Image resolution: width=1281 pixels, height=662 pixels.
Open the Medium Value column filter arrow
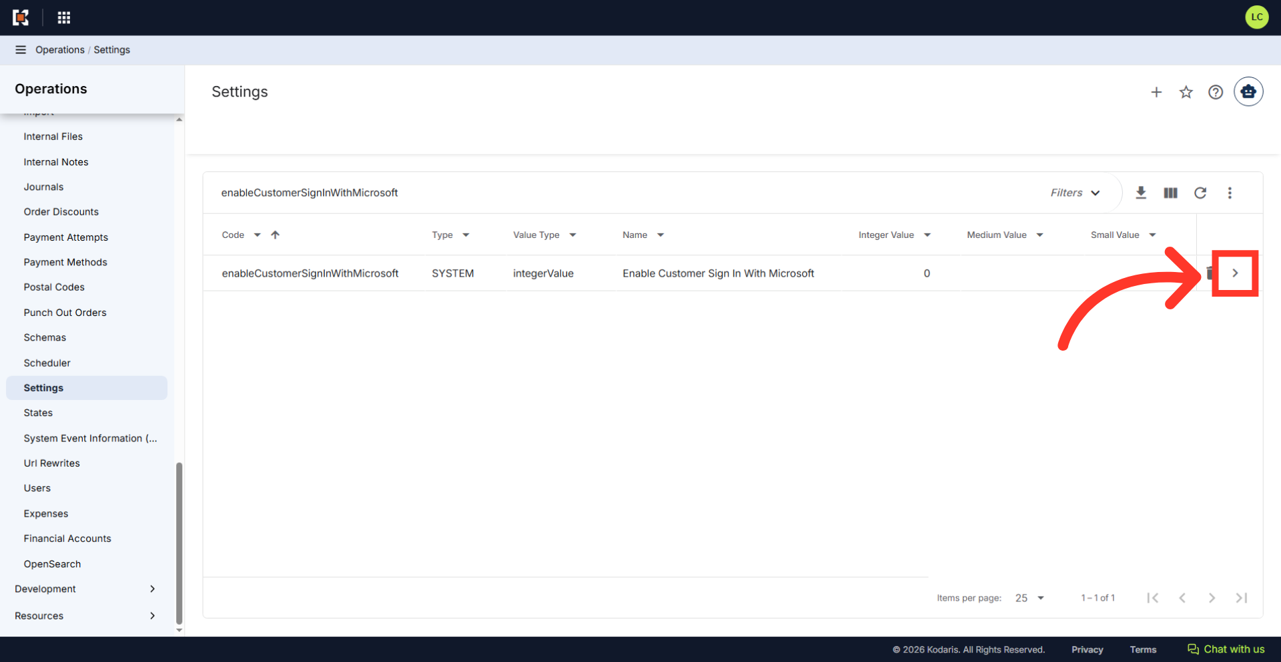(1039, 235)
